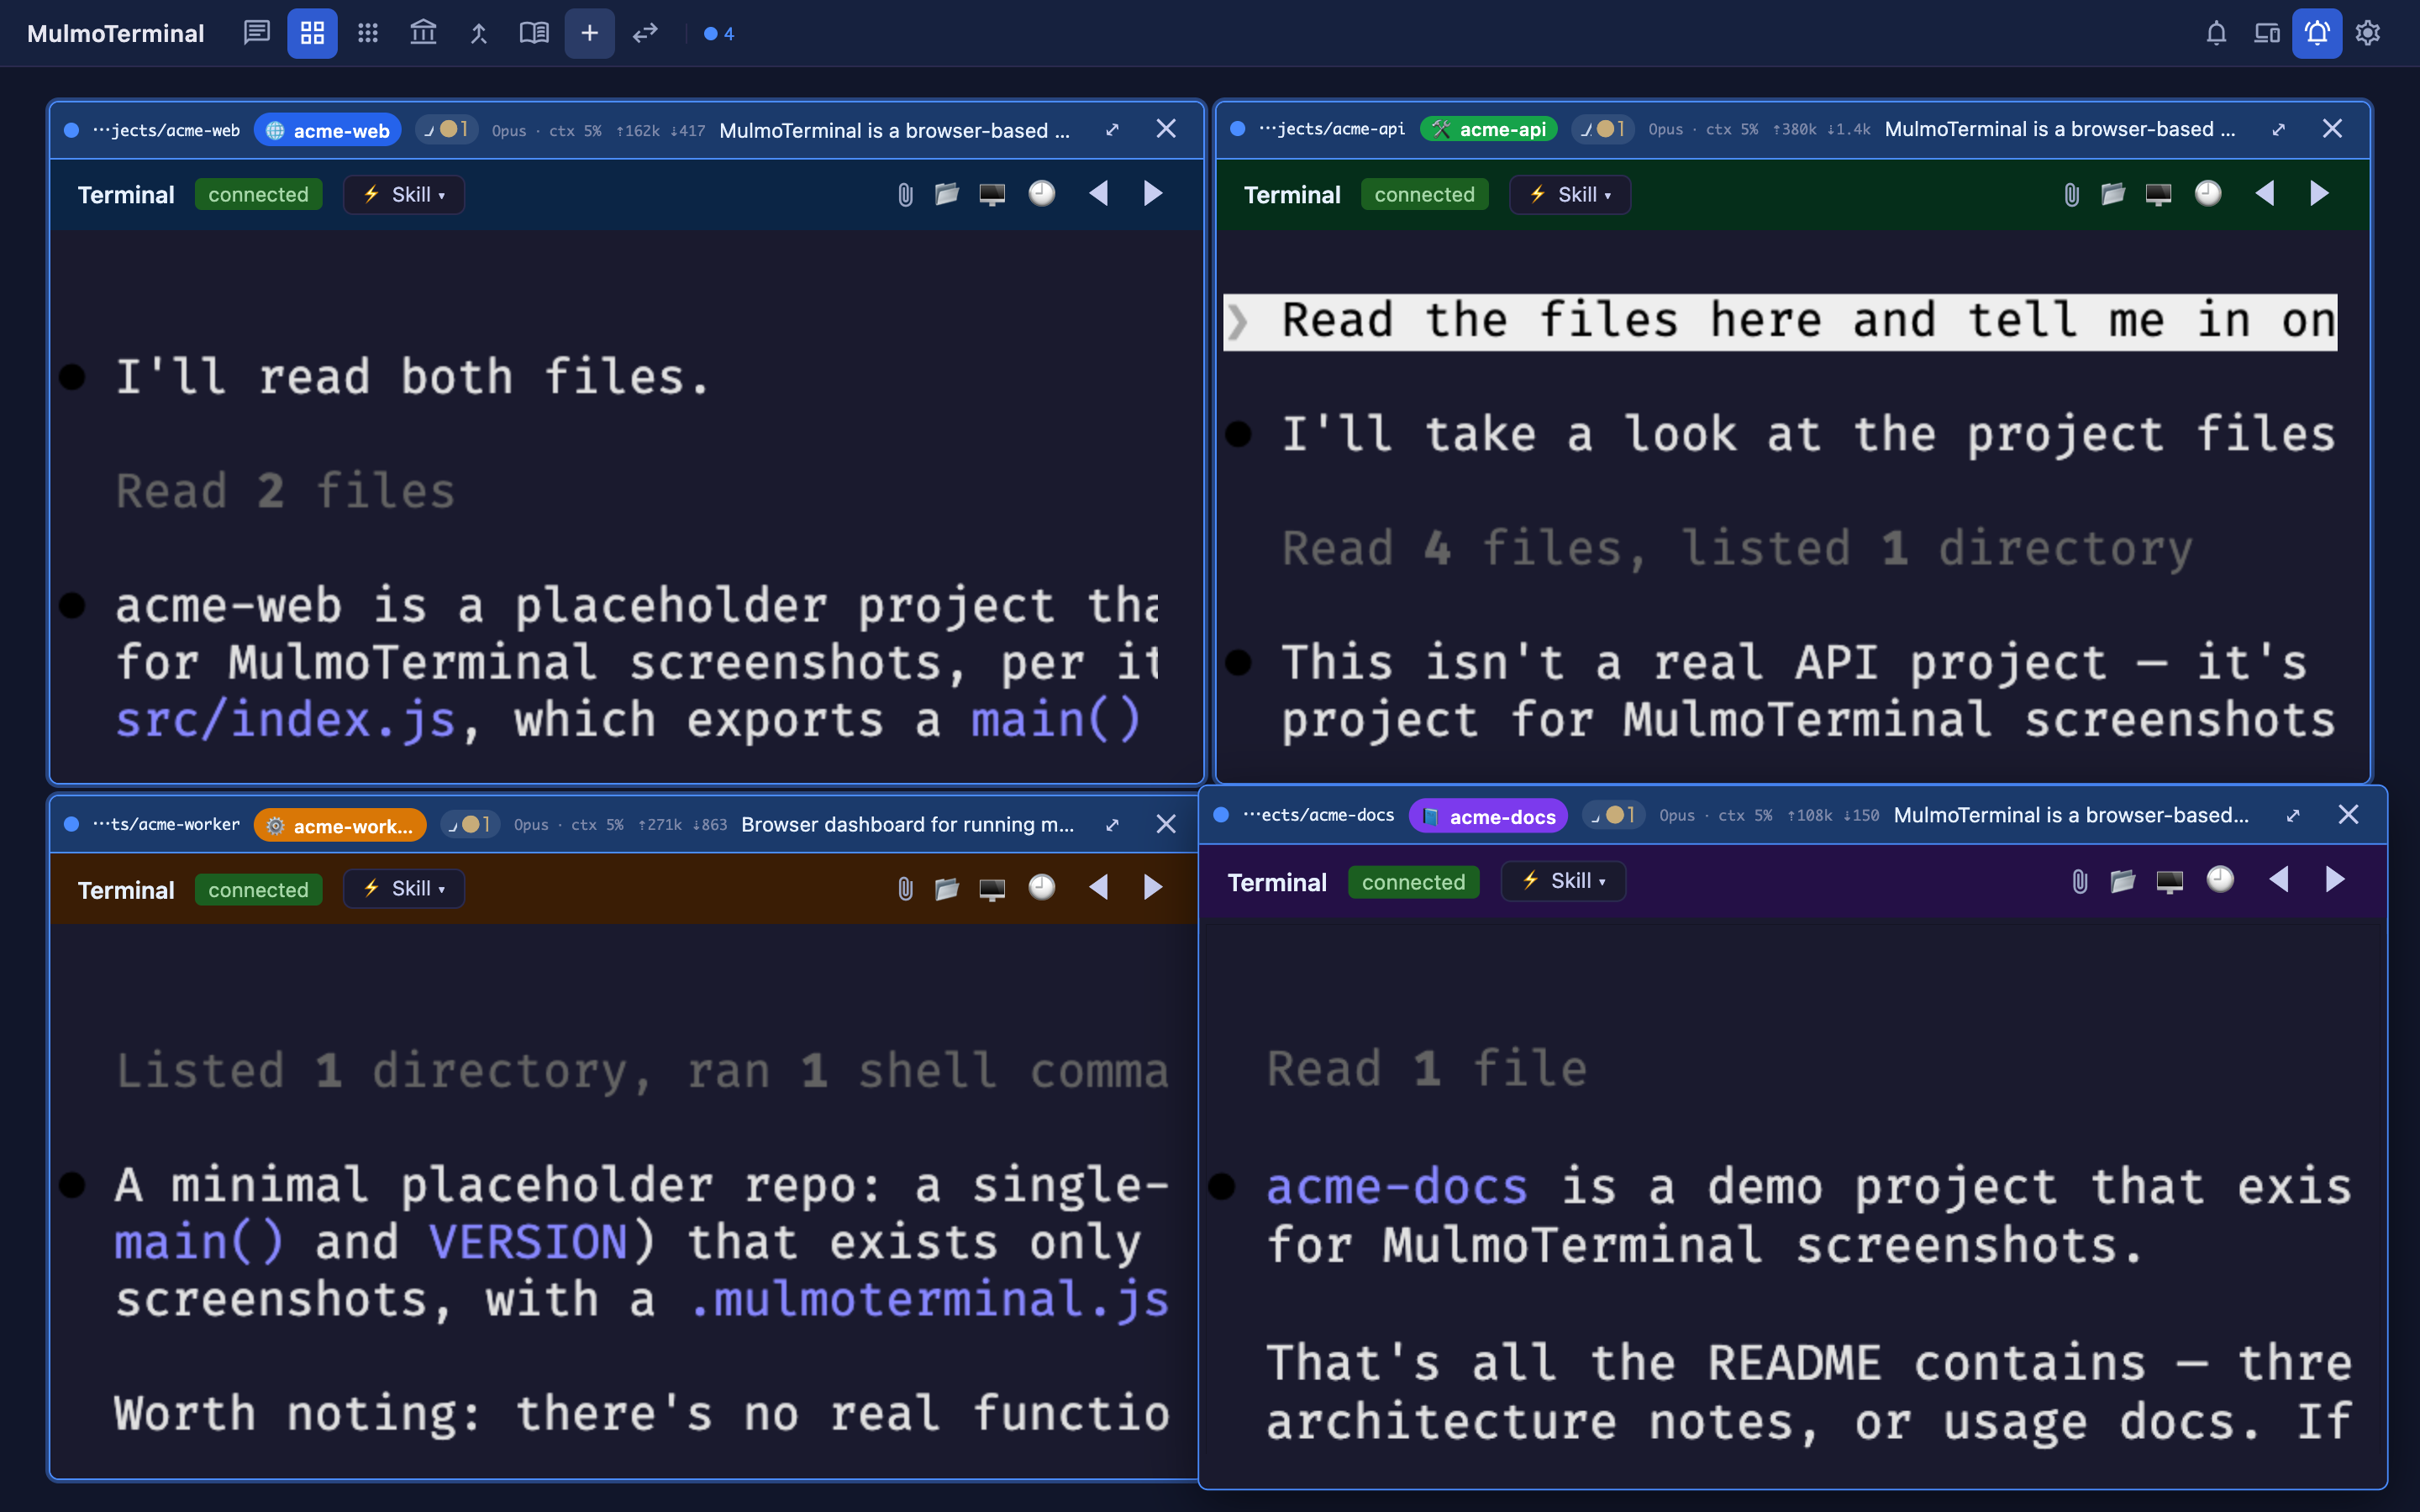Click the acme-api project badge

[x=1489, y=129]
